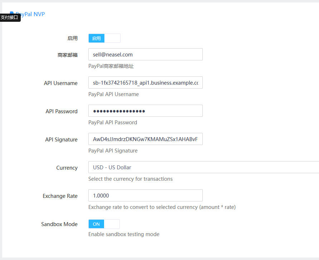The width and height of the screenshot is (319, 260).
Task: Click the PayPal商家邮箱地址 help text
Action: (x=111, y=66)
